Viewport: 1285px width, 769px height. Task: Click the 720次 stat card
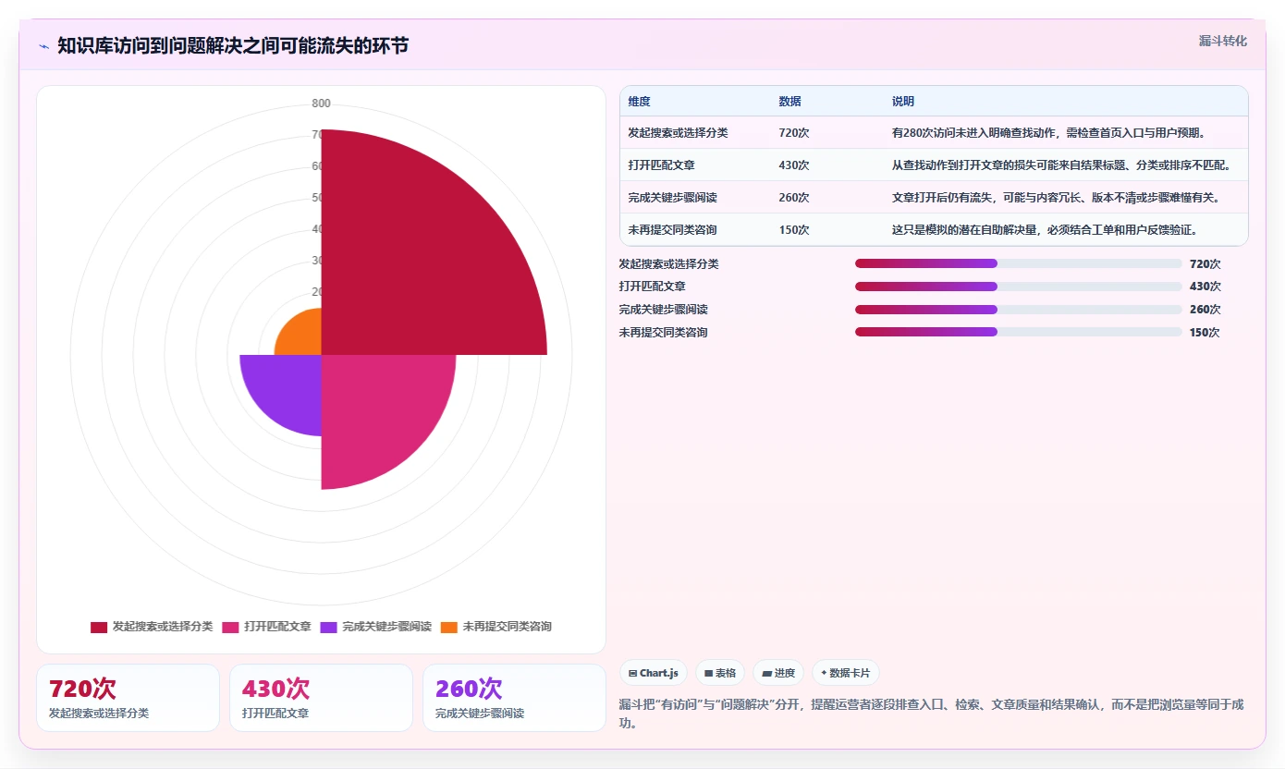(128, 698)
